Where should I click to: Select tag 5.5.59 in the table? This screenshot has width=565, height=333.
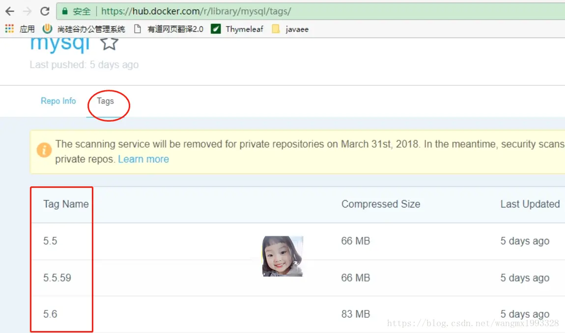57,278
